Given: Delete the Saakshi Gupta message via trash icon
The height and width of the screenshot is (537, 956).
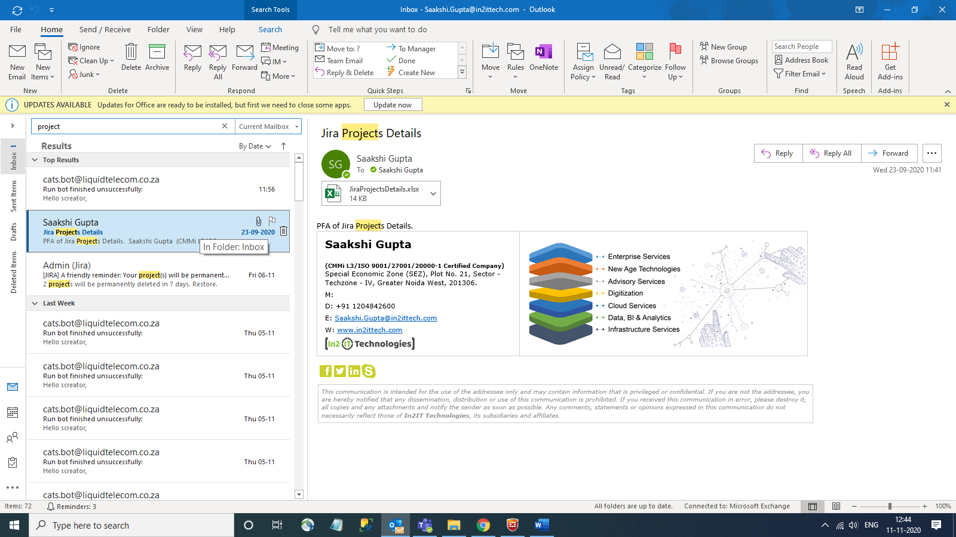Looking at the screenshot, I should point(284,231).
